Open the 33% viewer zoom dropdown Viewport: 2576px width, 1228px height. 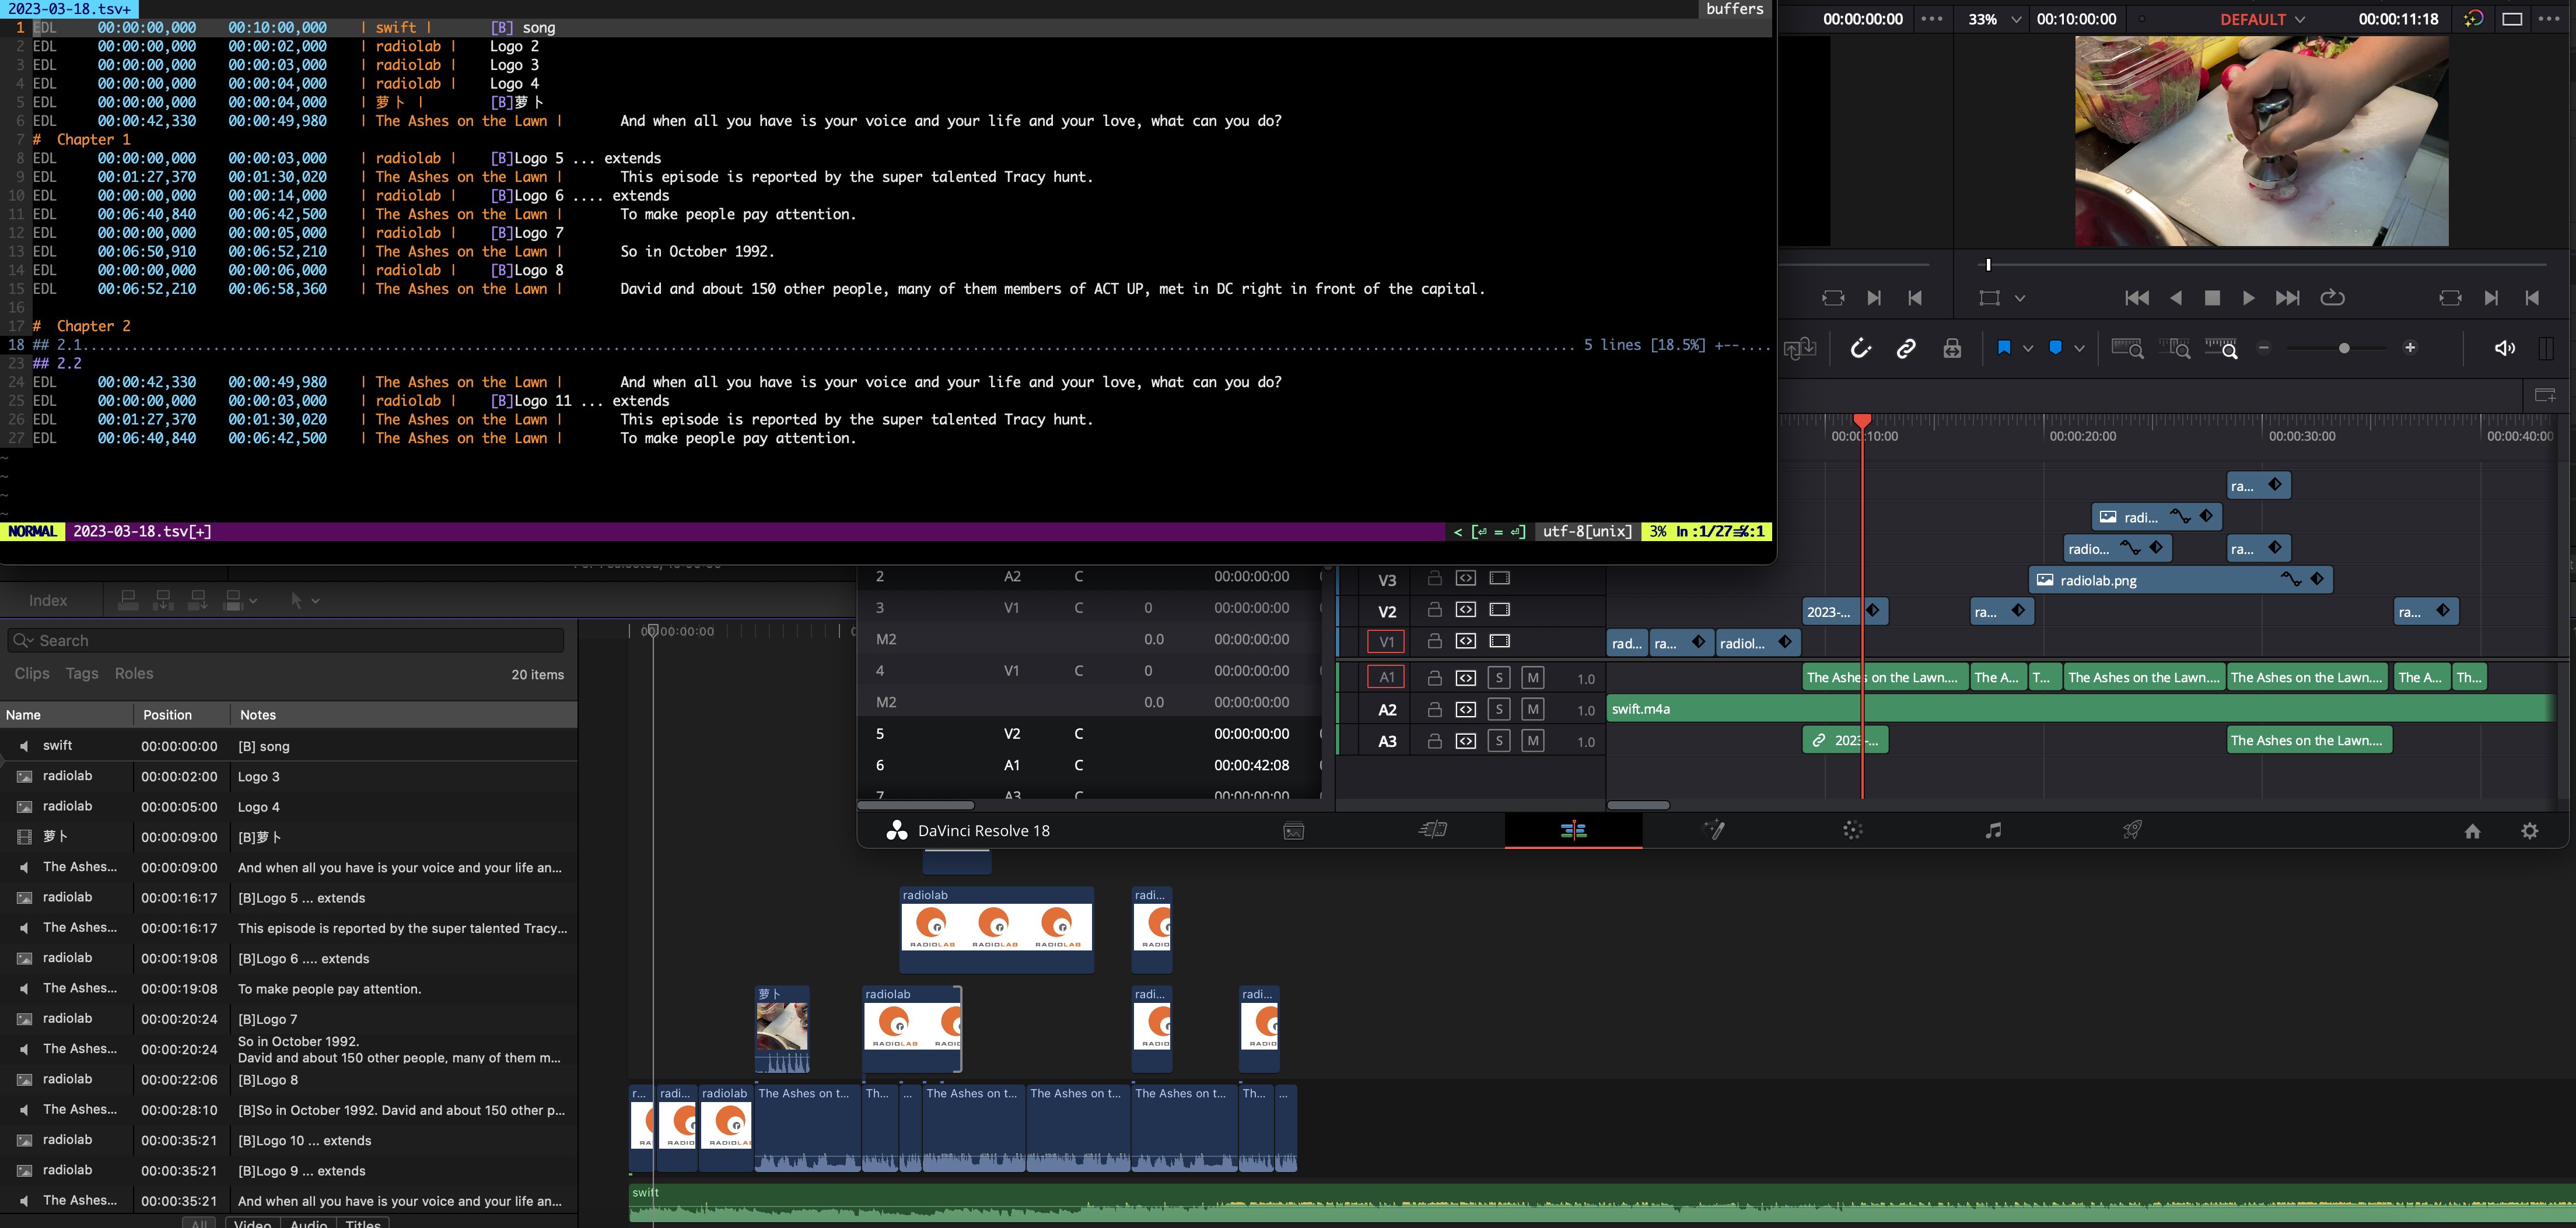point(1994,19)
